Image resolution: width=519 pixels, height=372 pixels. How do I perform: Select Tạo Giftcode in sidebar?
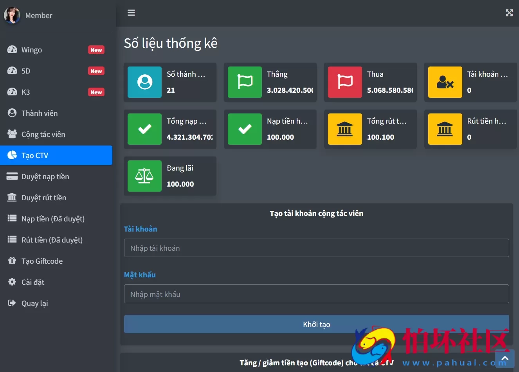click(x=42, y=261)
